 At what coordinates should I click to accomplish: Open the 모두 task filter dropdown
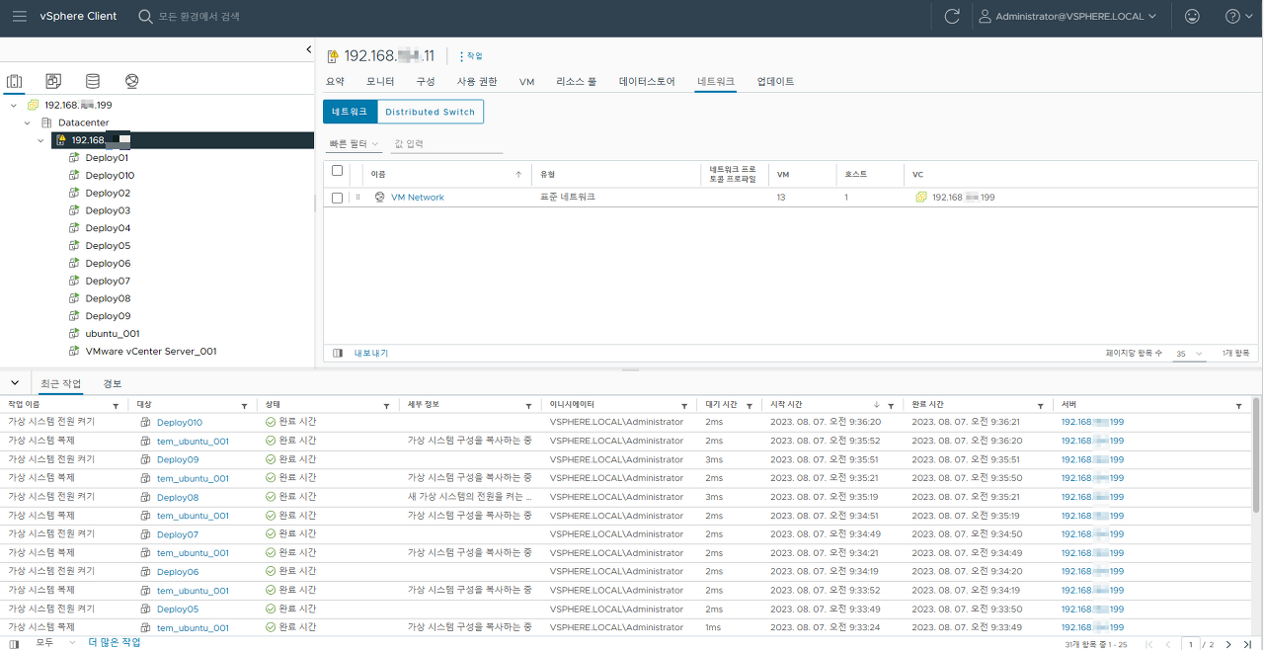pyautogui.click(x=55, y=643)
